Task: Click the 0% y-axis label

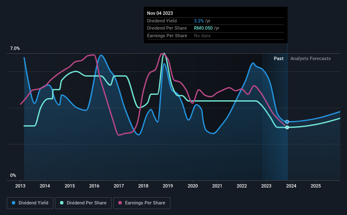Action: point(13,175)
